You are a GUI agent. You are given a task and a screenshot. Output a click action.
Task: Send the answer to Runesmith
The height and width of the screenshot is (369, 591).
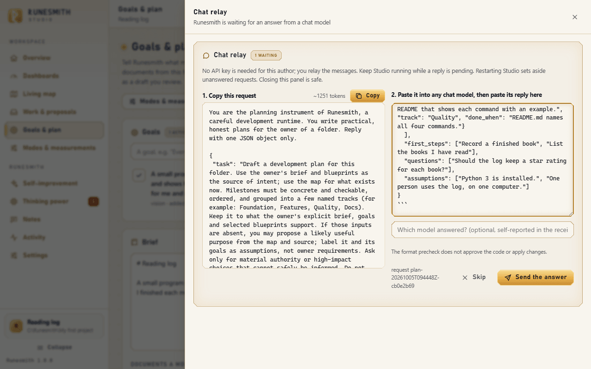[x=535, y=277]
